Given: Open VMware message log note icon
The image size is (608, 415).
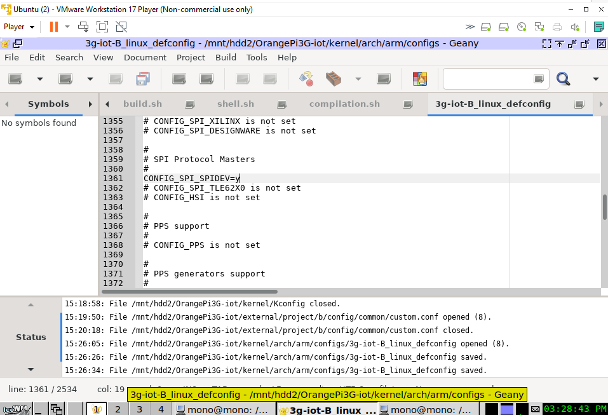Looking at the screenshot, I should (x=598, y=27).
